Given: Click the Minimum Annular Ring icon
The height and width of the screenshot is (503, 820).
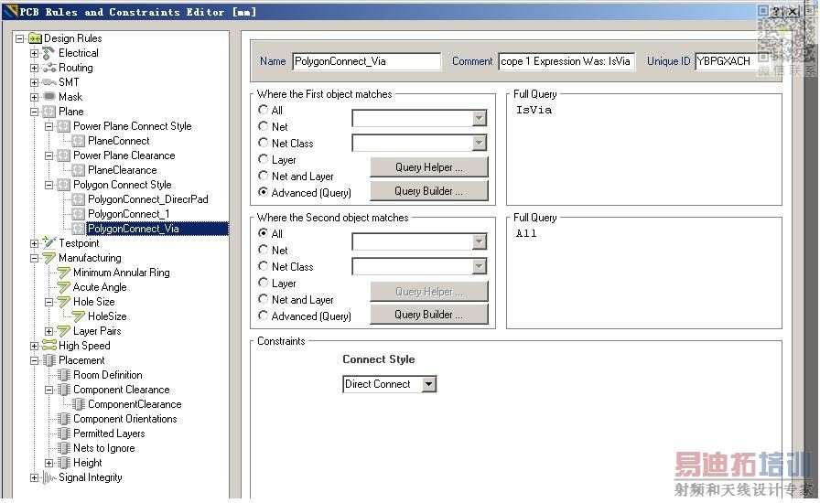Looking at the screenshot, I should click(x=64, y=273).
